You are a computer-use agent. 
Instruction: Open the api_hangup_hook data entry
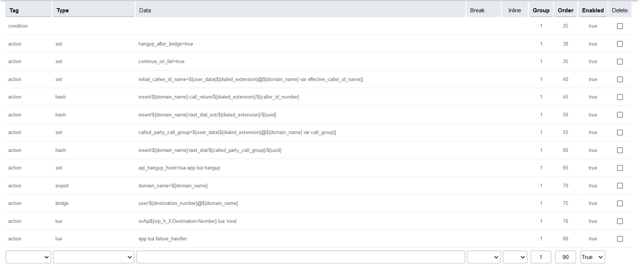[179, 168]
